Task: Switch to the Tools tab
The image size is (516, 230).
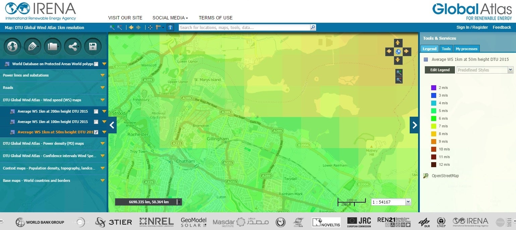Action: pos(446,49)
